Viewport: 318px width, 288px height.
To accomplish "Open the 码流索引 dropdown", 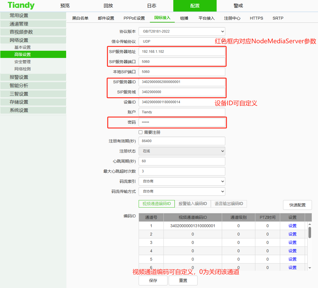I will tap(182, 181).
